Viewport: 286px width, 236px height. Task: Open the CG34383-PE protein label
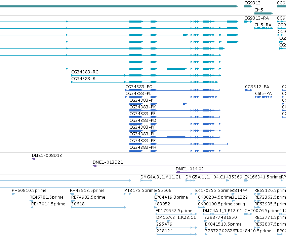point(142,141)
